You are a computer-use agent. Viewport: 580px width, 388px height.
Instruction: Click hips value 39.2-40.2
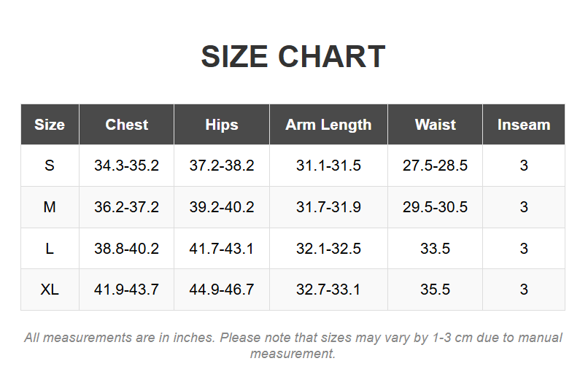coord(222,207)
